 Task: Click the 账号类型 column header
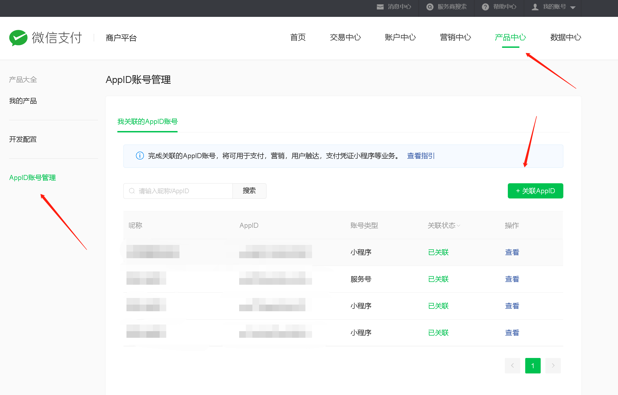point(364,226)
